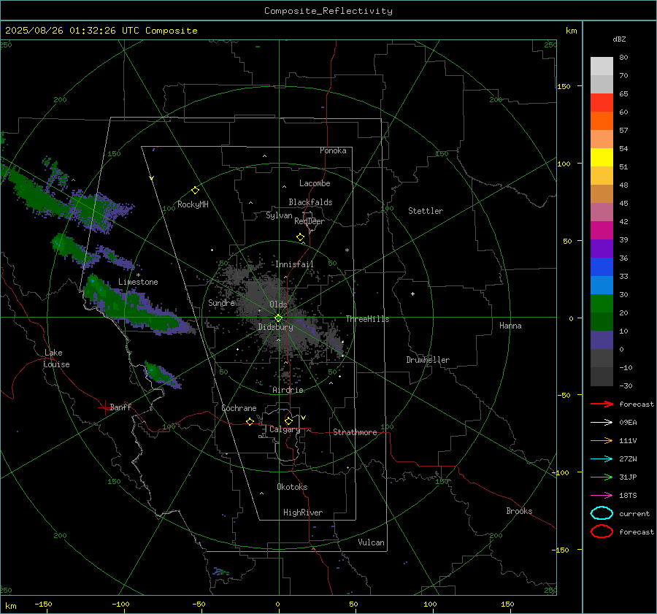Click the yellow radar-center diamond above Didsbury
Image resolution: width=657 pixels, height=614 pixels.
coord(278,318)
